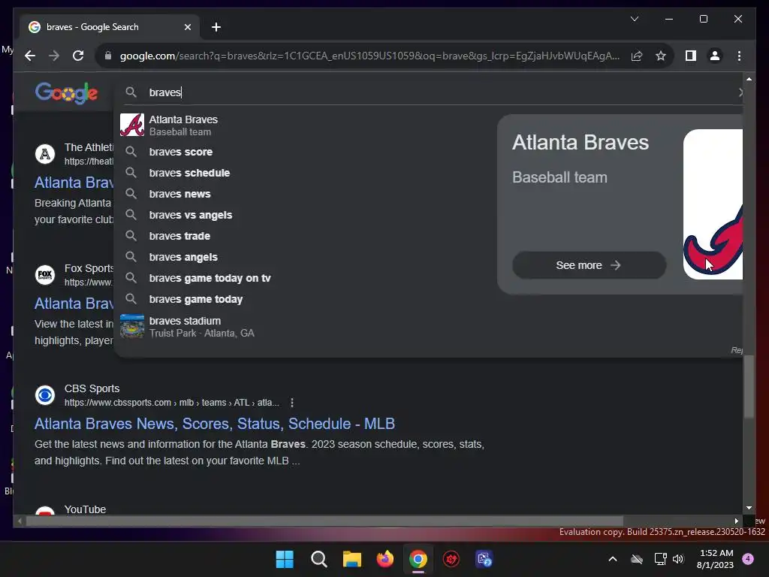The image size is (769, 577).
Task: Click the Fox Sports site icon
Action: pyautogui.click(x=44, y=275)
